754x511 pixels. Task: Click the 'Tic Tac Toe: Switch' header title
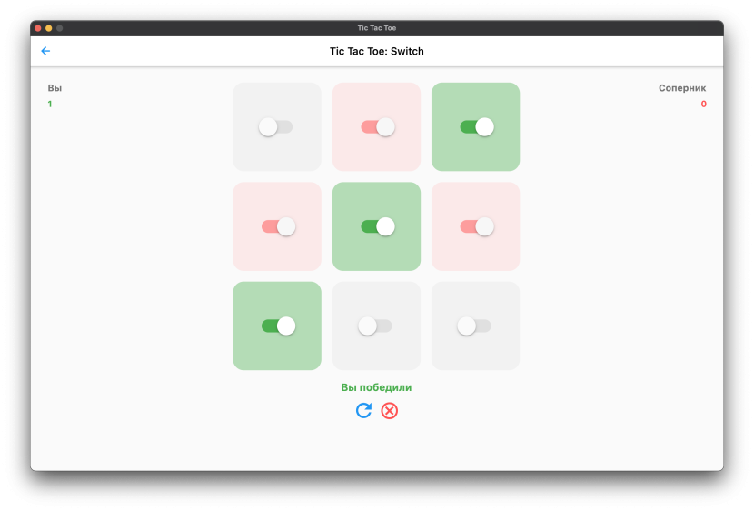(376, 51)
